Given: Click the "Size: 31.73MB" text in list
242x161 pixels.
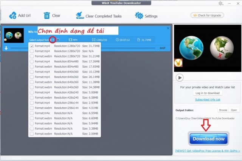Looking at the screenshot, I should coord(91,46).
